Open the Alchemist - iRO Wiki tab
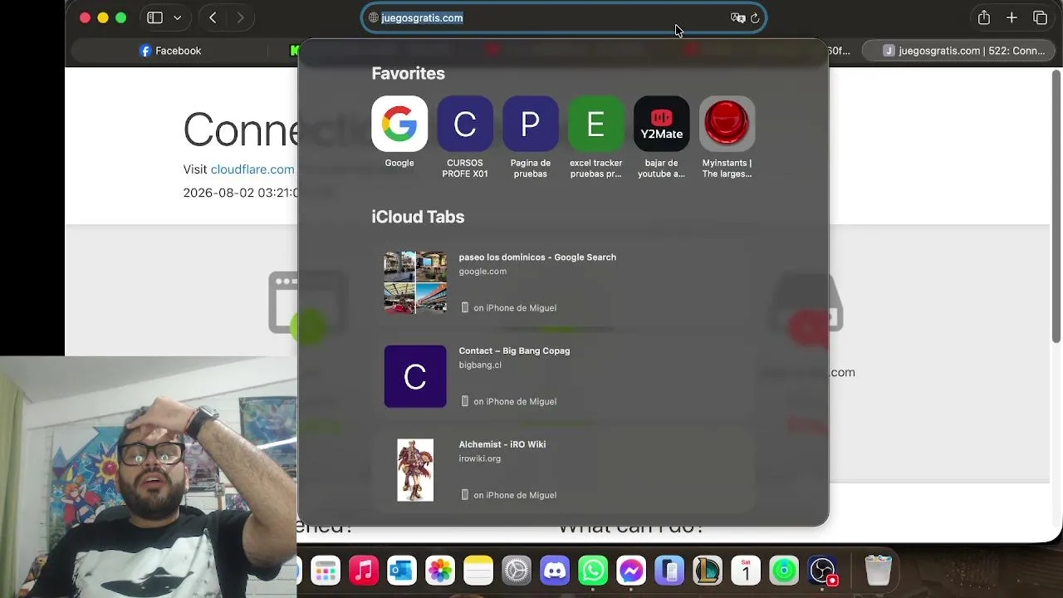 click(563, 470)
